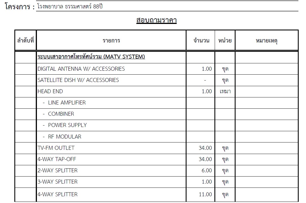Click the DIGITAL ANTENNA W/ ACCESSORIES item
The height and width of the screenshot is (203, 306).
pyautogui.click(x=81, y=69)
